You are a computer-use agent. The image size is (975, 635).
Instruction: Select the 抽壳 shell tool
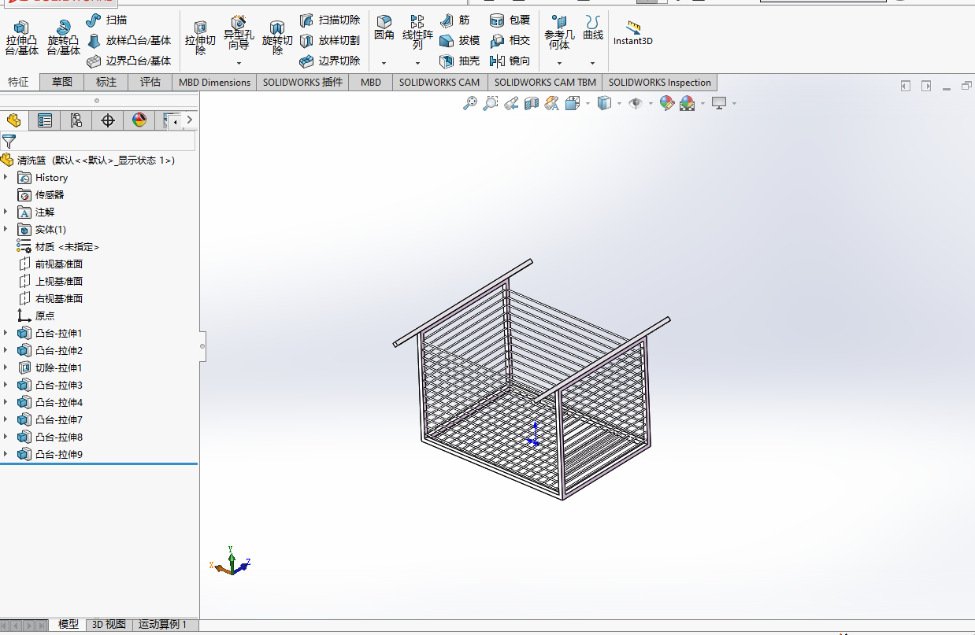click(459, 61)
